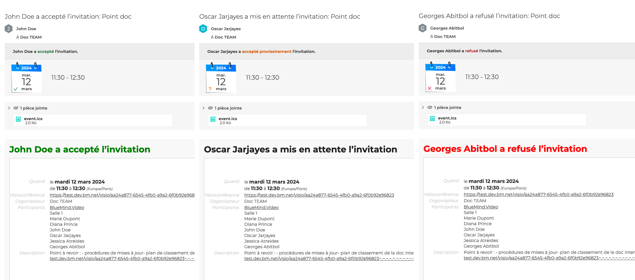Open visio link in John Doe's invitation details
This screenshot has height=280, width=635.
click(122, 195)
